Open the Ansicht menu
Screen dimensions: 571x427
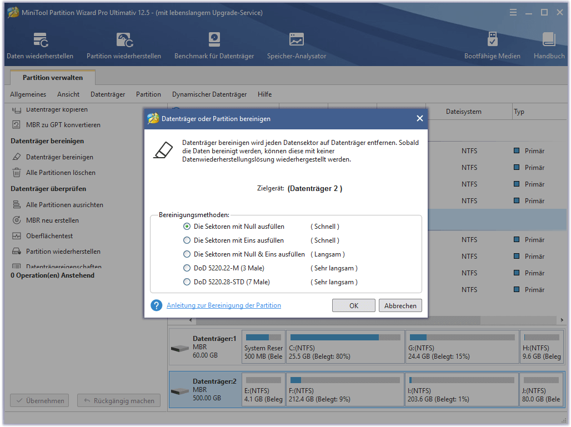tap(68, 94)
